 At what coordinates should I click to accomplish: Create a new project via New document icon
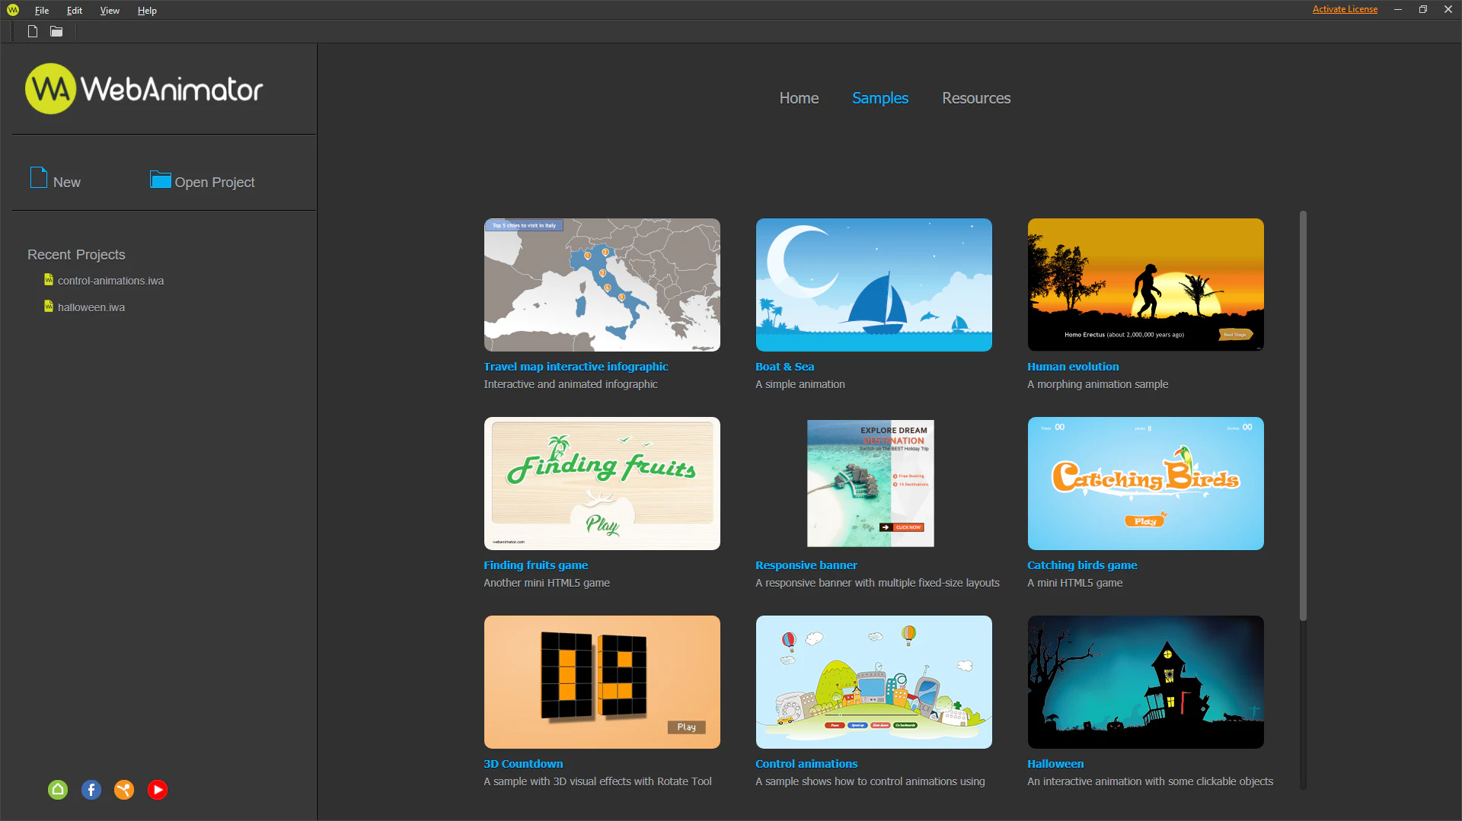click(32, 31)
